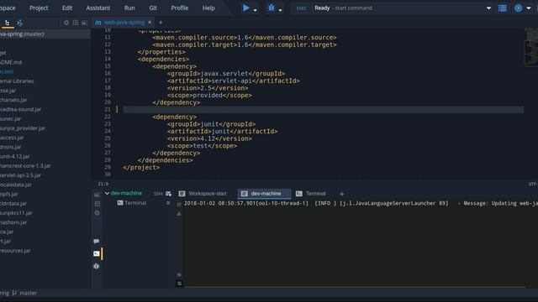Add new console tab with plus icon
The width and height of the screenshot is (538, 302).
(x=342, y=194)
